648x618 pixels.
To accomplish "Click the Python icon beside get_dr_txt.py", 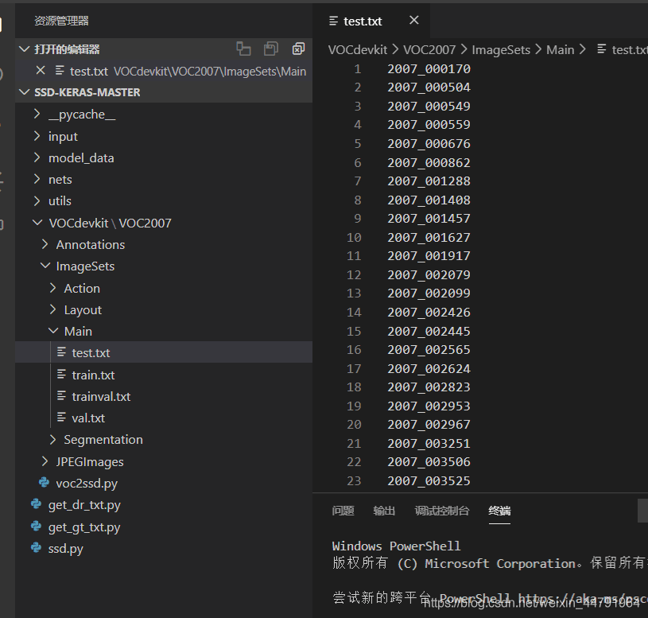I will pos(36,504).
